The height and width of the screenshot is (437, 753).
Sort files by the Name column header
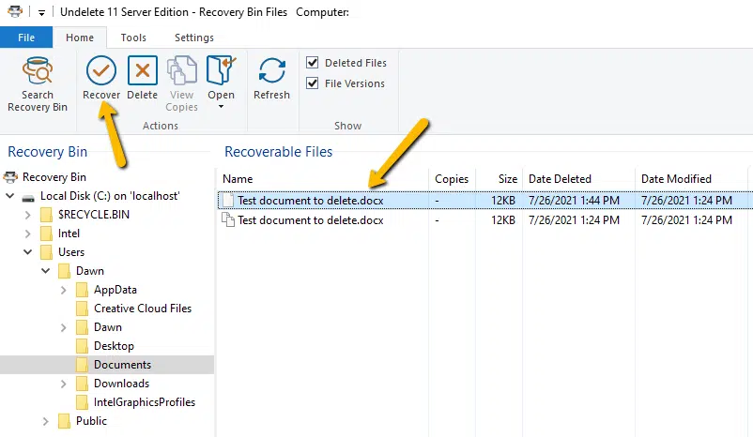(238, 179)
